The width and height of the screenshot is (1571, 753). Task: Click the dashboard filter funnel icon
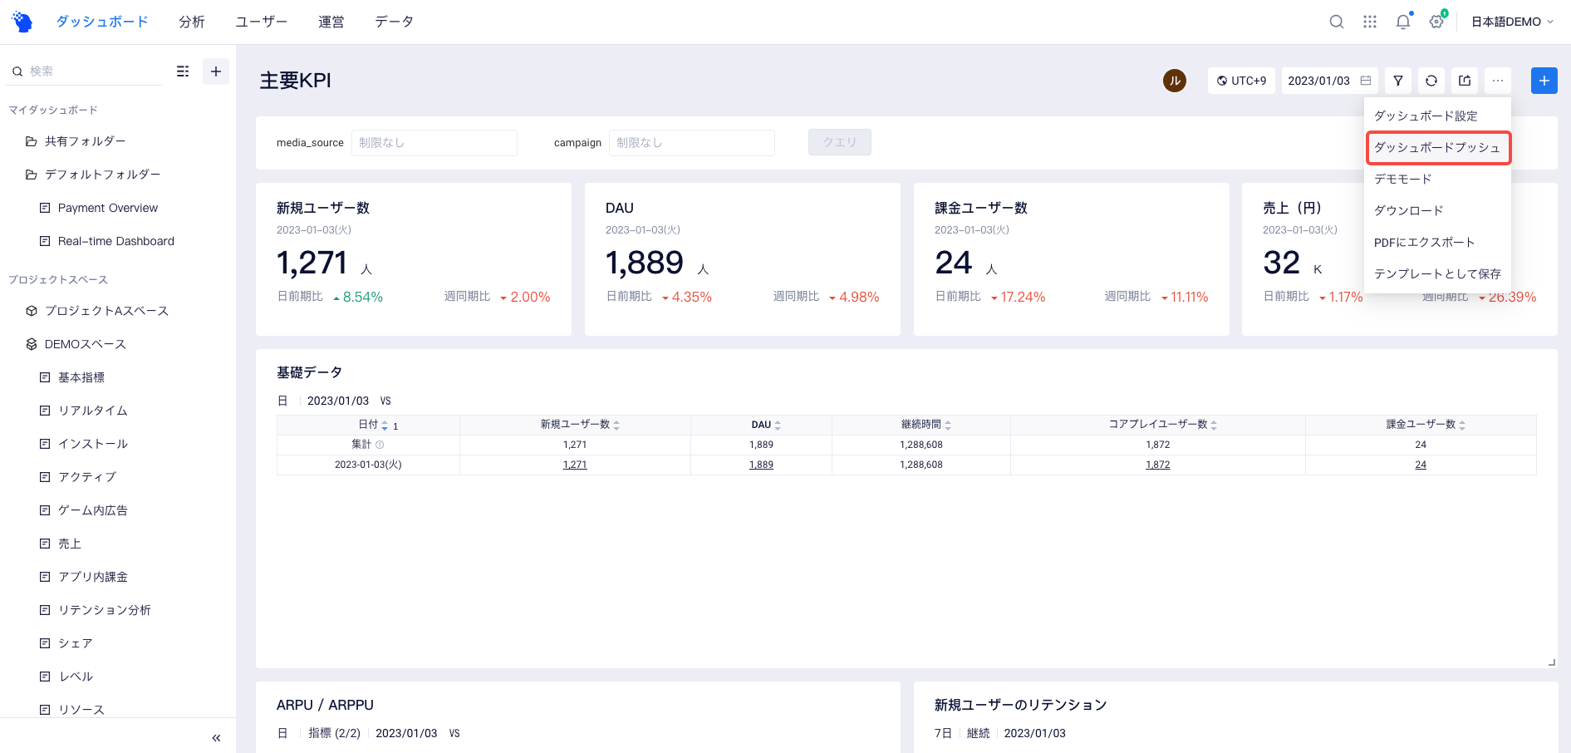tap(1398, 81)
